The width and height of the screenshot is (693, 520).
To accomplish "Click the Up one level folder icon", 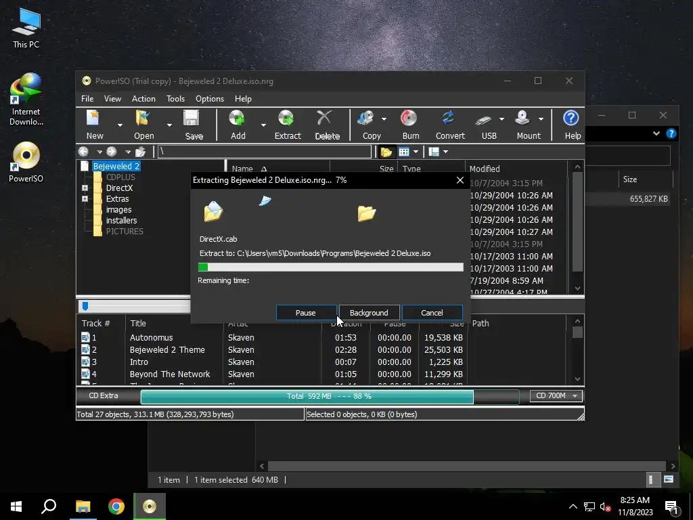I will point(140,152).
